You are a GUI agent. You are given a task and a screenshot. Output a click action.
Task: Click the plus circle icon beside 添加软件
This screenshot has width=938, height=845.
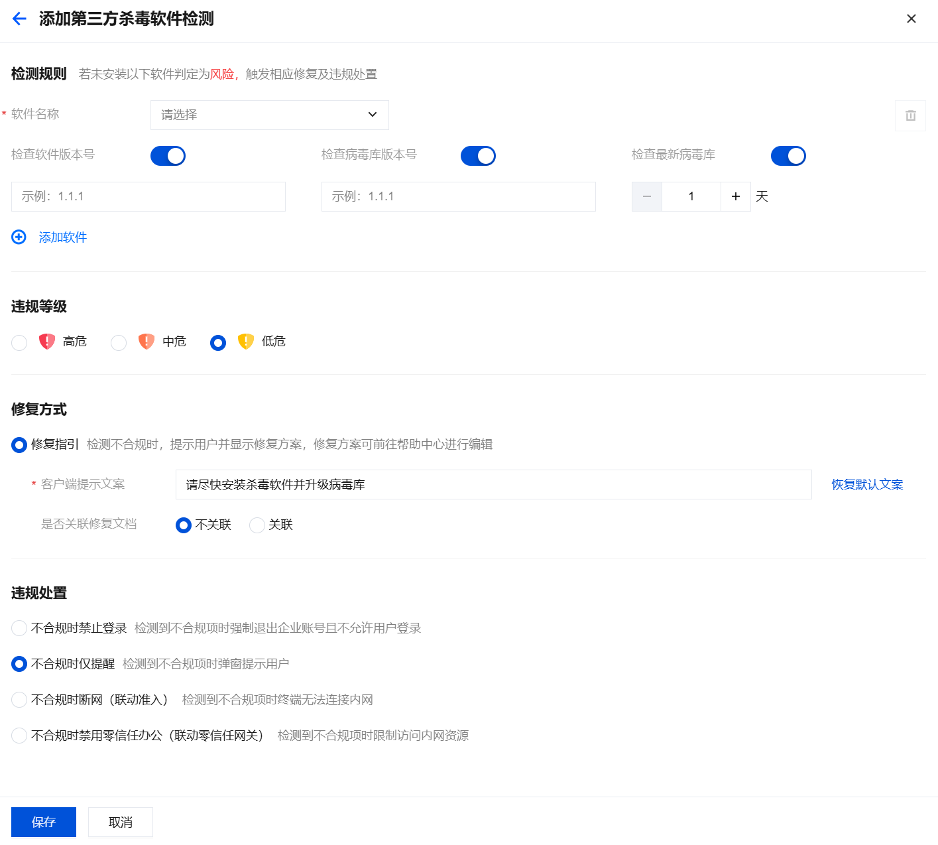19,237
